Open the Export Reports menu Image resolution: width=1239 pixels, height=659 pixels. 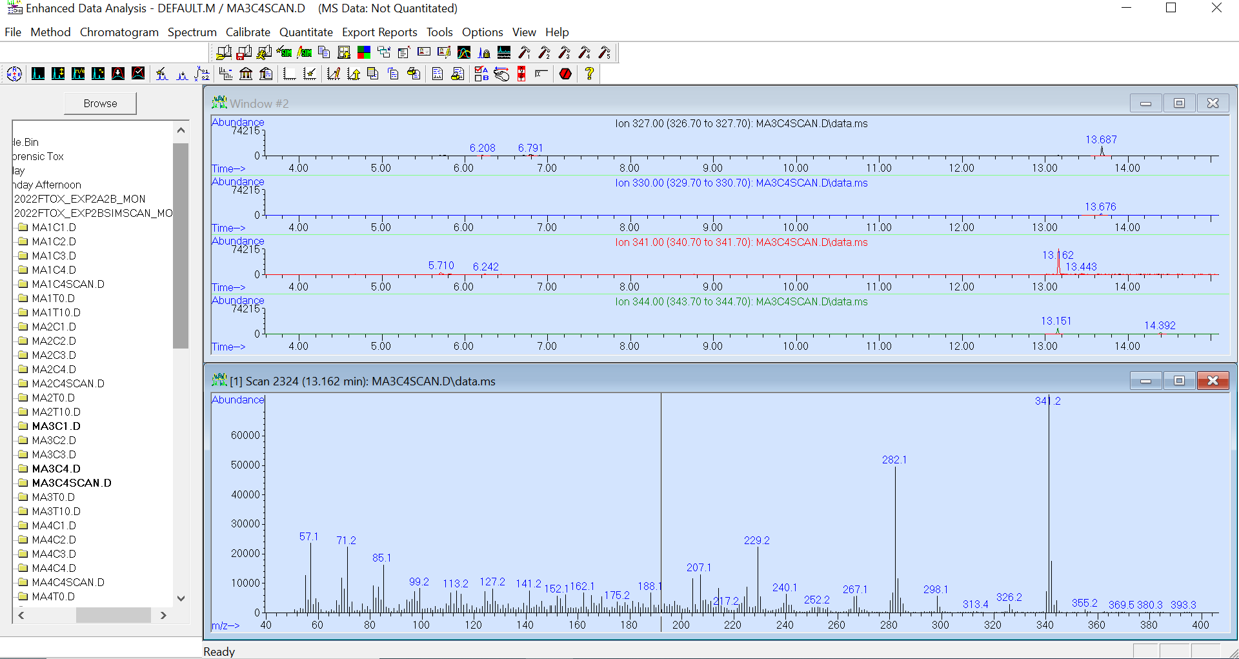[x=379, y=32]
